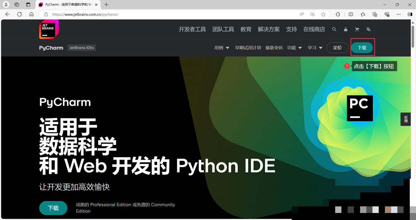Click the page vertical scrollbar thumb
Viewport: 416px width, 220px height.
pos(413,37)
